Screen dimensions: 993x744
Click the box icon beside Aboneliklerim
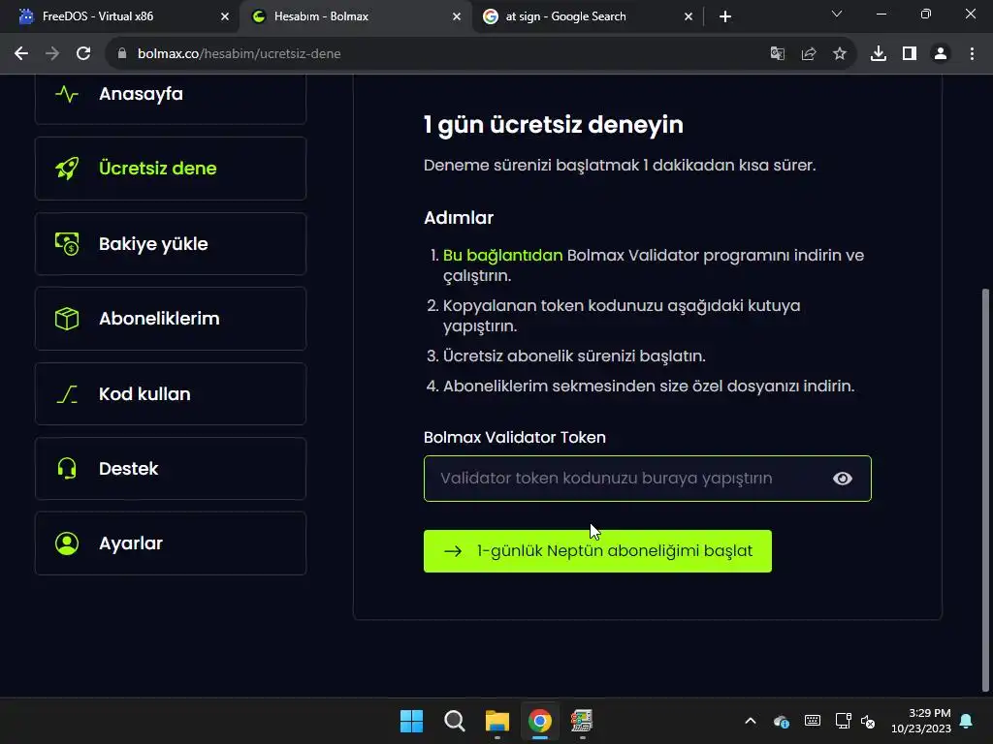[x=67, y=318]
